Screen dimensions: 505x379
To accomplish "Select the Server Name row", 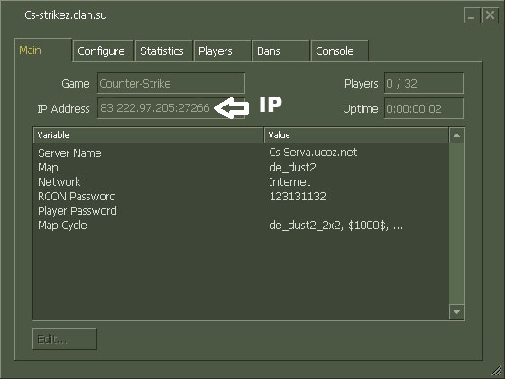I will point(241,153).
